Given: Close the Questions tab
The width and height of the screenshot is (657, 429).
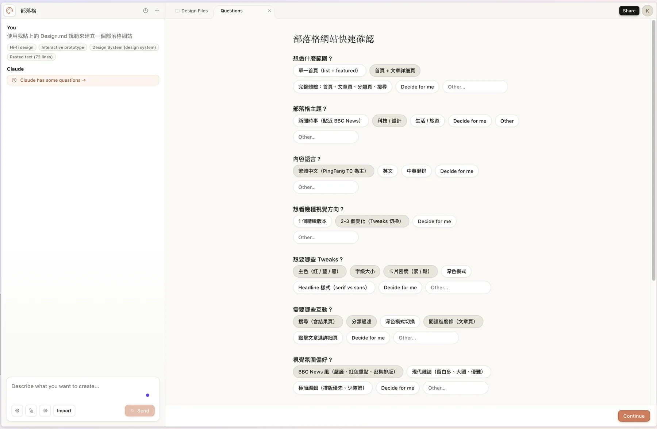Looking at the screenshot, I should coord(269,11).
